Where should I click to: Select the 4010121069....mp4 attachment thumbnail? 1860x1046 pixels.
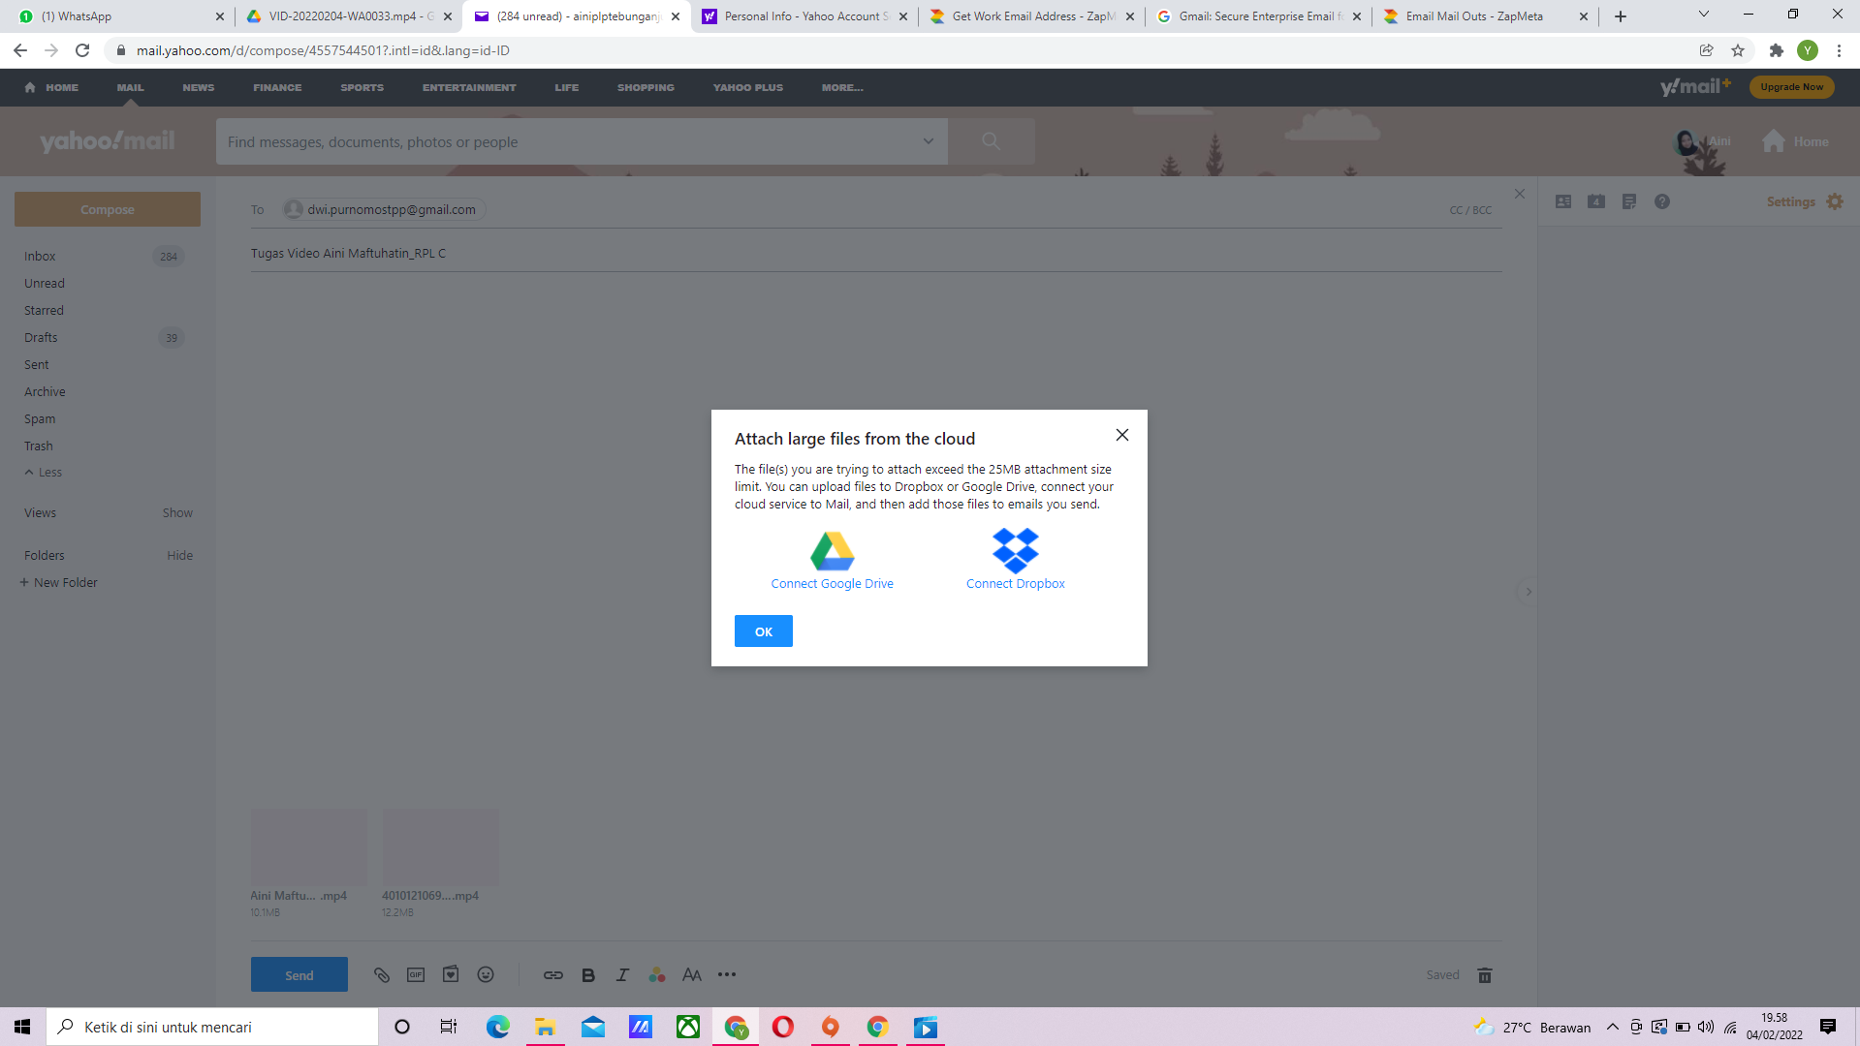(441, 847)
